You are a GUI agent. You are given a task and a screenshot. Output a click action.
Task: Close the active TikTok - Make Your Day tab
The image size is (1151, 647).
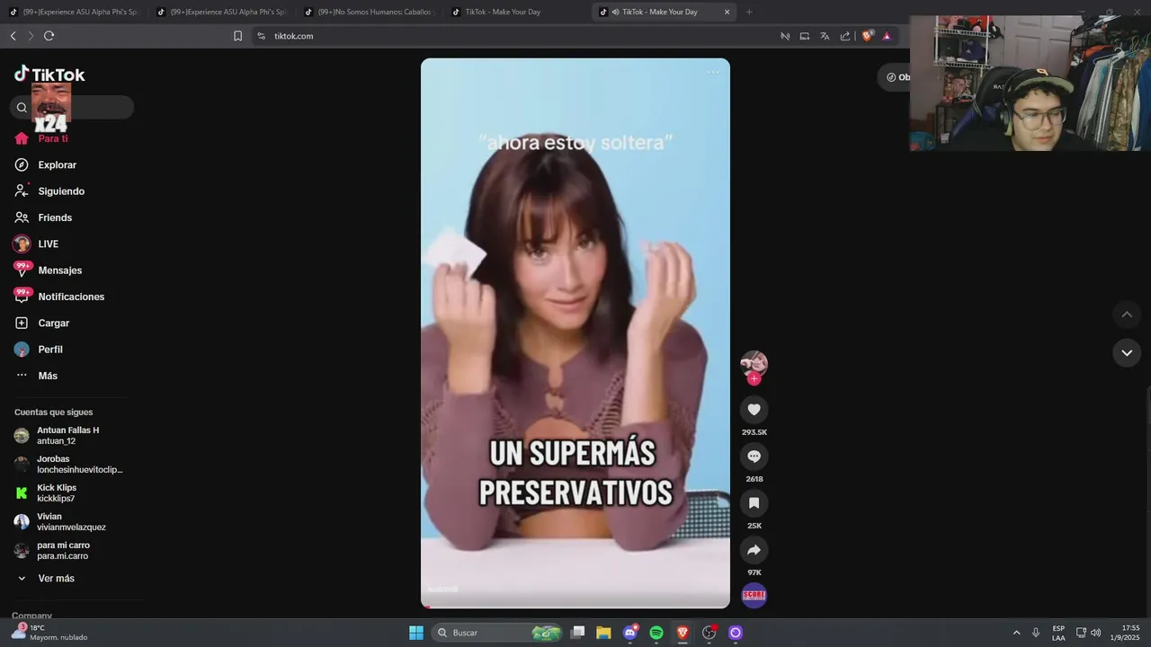pos(727,12)
